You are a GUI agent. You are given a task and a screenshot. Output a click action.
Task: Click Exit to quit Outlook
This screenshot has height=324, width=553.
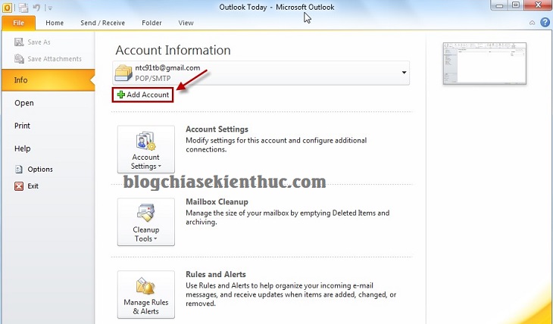(27, 185)
